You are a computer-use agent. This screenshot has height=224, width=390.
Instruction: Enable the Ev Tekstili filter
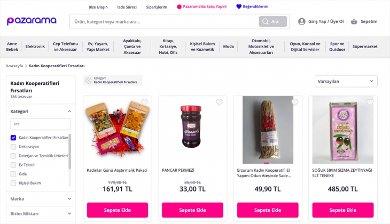pyautogui.click(x=13, y=165)
